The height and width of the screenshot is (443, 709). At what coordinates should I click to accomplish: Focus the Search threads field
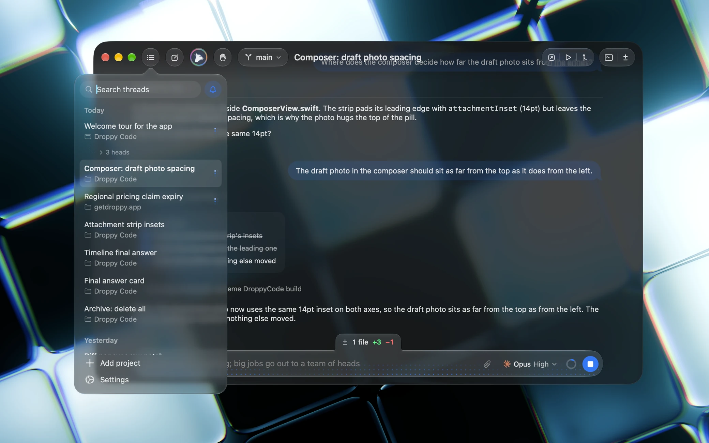pos(140,89)
